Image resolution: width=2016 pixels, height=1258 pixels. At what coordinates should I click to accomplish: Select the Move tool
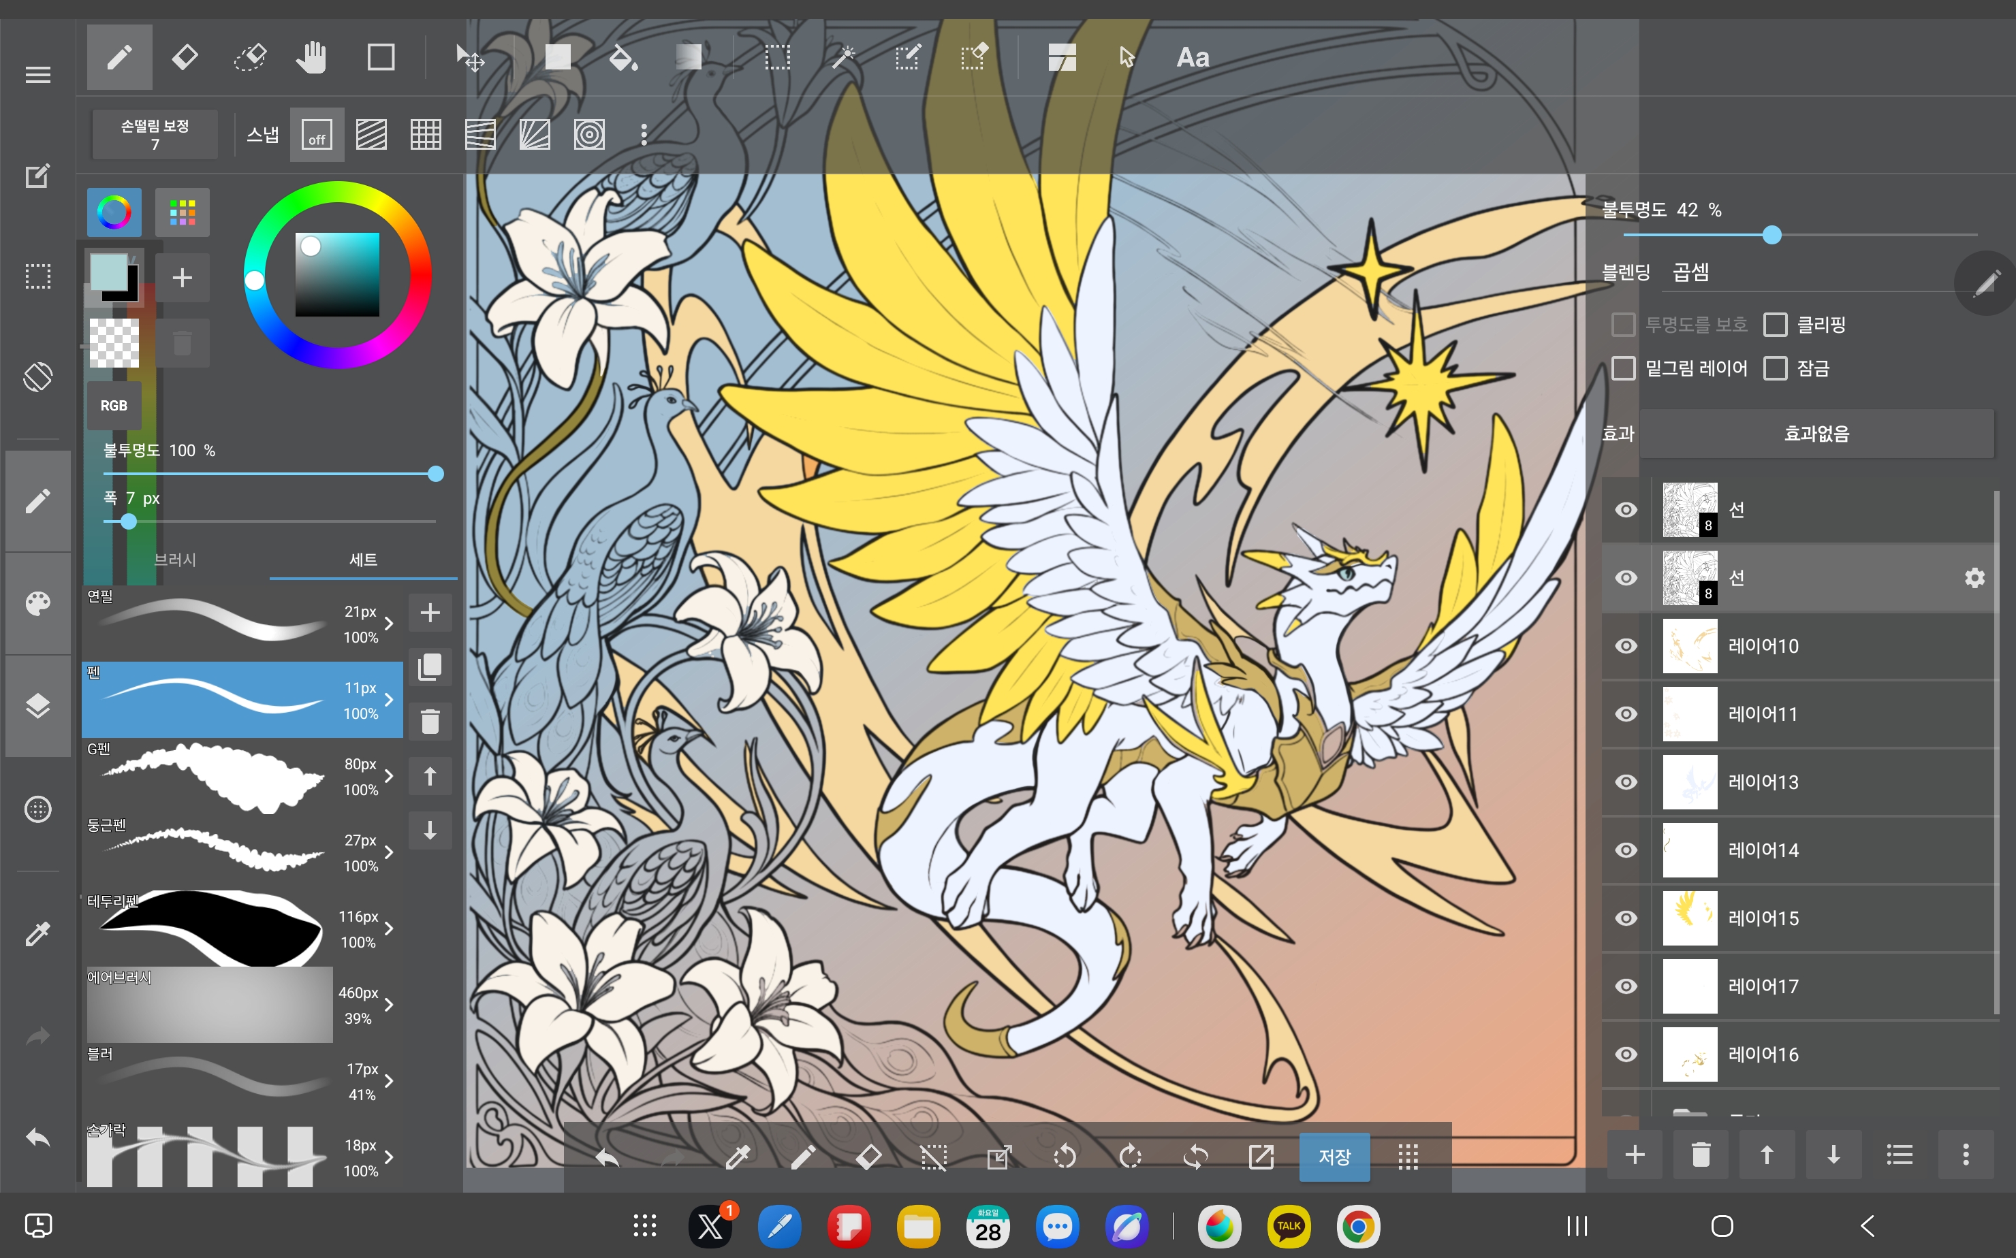(x=471, y=57)
